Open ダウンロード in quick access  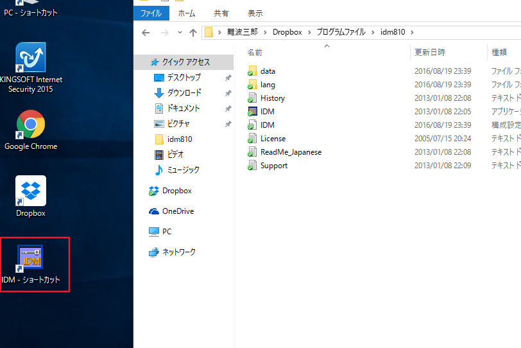(x=184, y=92)
